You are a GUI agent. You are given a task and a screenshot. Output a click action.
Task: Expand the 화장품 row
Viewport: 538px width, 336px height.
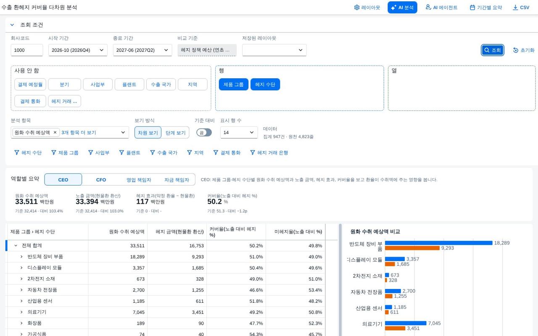point(21,323)
